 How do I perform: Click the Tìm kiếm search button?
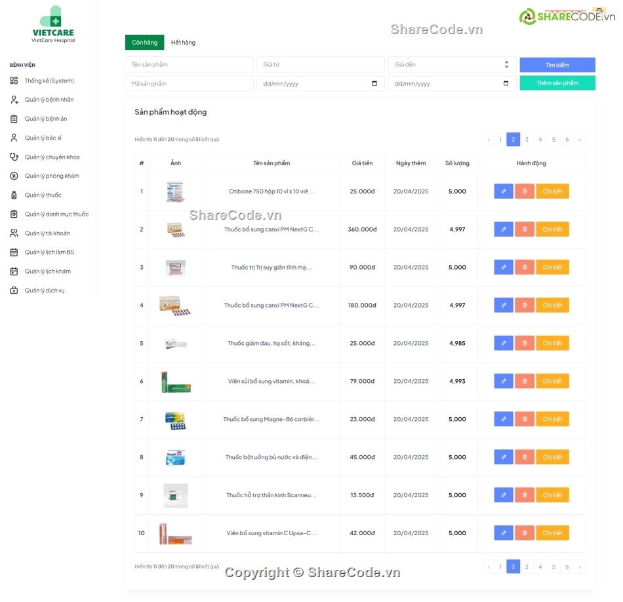tap(557, 65)
